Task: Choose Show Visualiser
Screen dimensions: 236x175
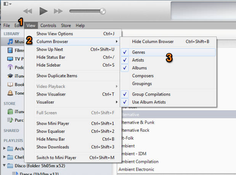Action: click(x=73, y=94)
